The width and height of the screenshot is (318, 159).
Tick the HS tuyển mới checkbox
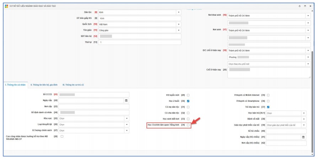188,95
